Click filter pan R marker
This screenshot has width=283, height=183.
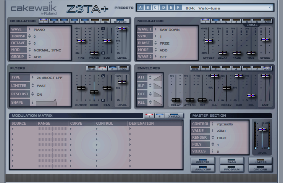[103, 100]
